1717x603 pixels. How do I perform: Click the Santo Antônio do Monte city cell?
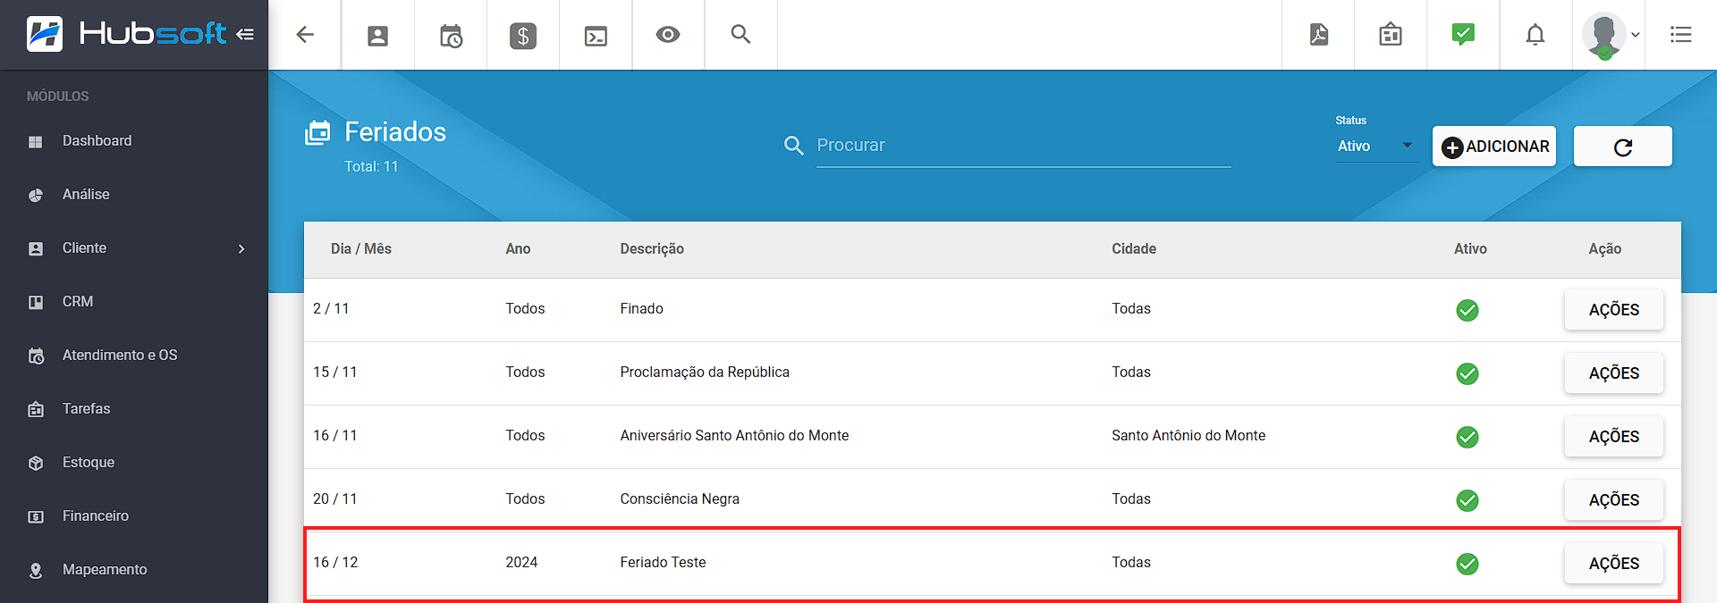[x=1188, y=436]
